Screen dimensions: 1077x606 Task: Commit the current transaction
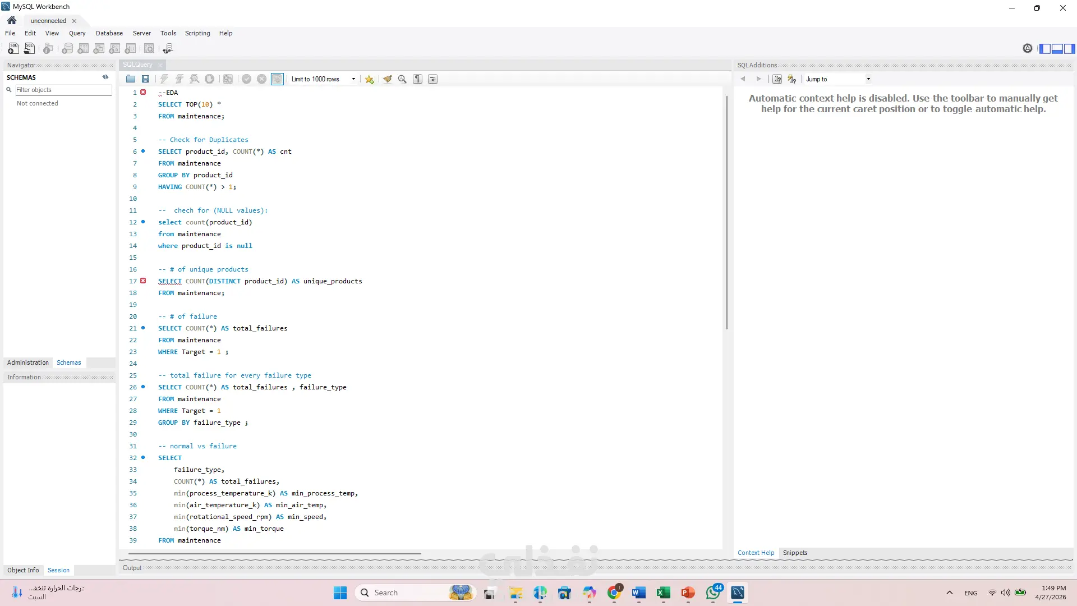246,79
